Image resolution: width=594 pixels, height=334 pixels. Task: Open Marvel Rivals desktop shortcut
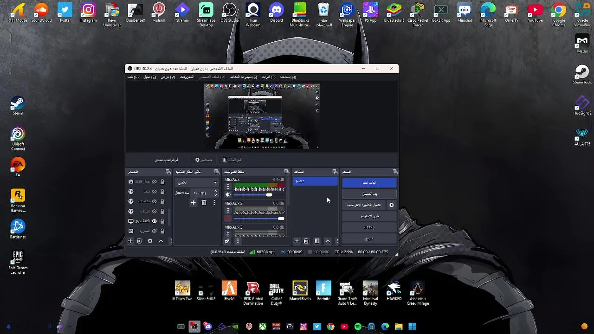[x=300, y=291]
